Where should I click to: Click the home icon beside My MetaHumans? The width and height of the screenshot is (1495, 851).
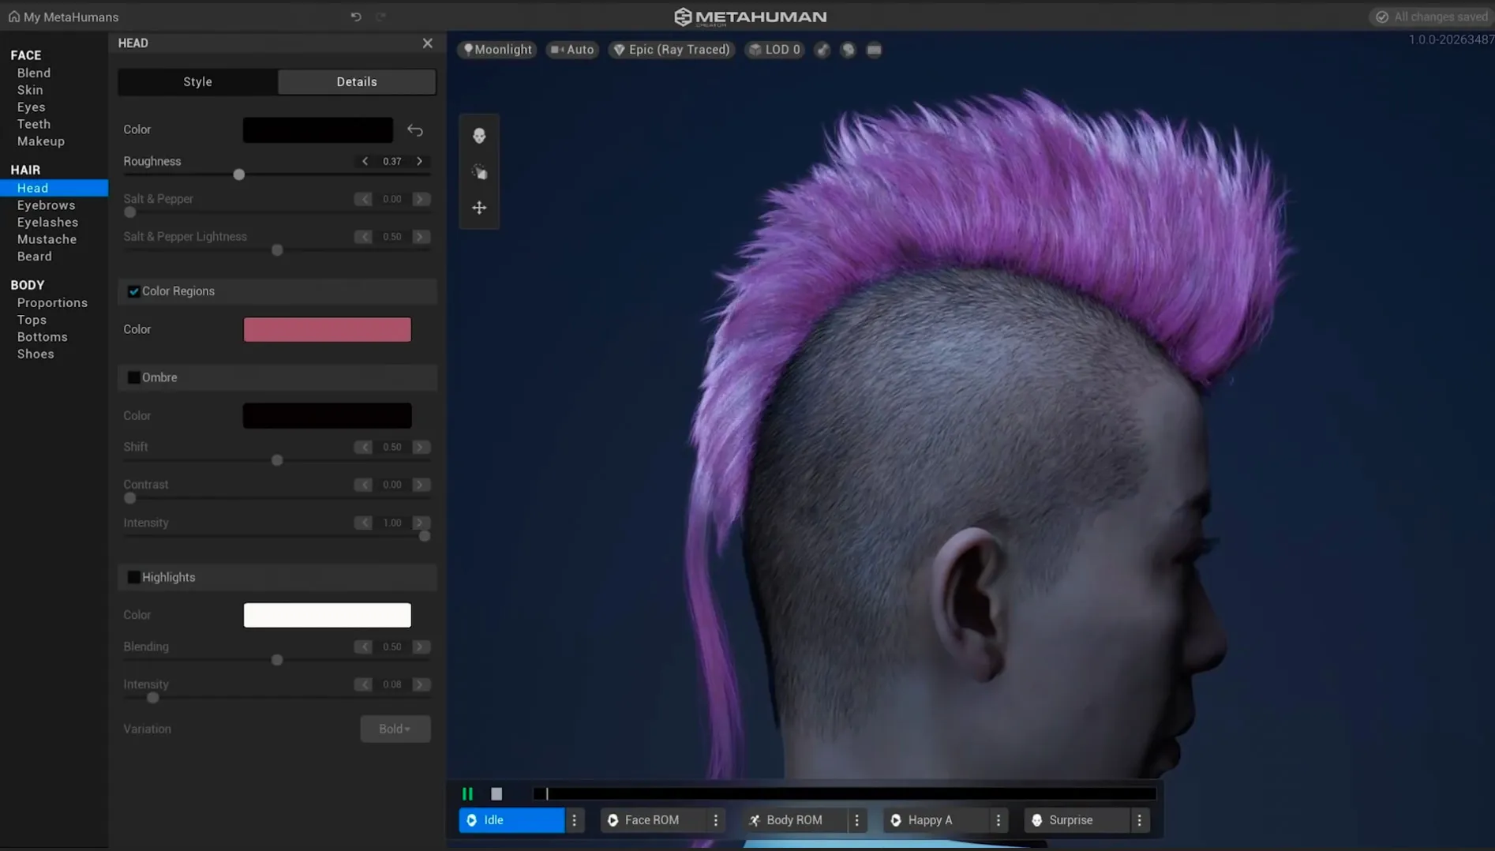13,17
